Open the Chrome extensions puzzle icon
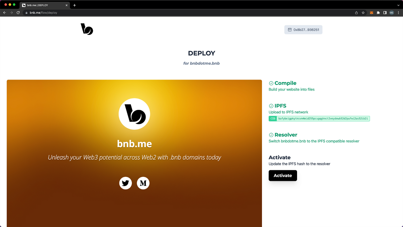 (x=378, y=13)
